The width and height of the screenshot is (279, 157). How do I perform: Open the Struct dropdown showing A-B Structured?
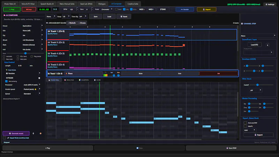click(32, 40)
